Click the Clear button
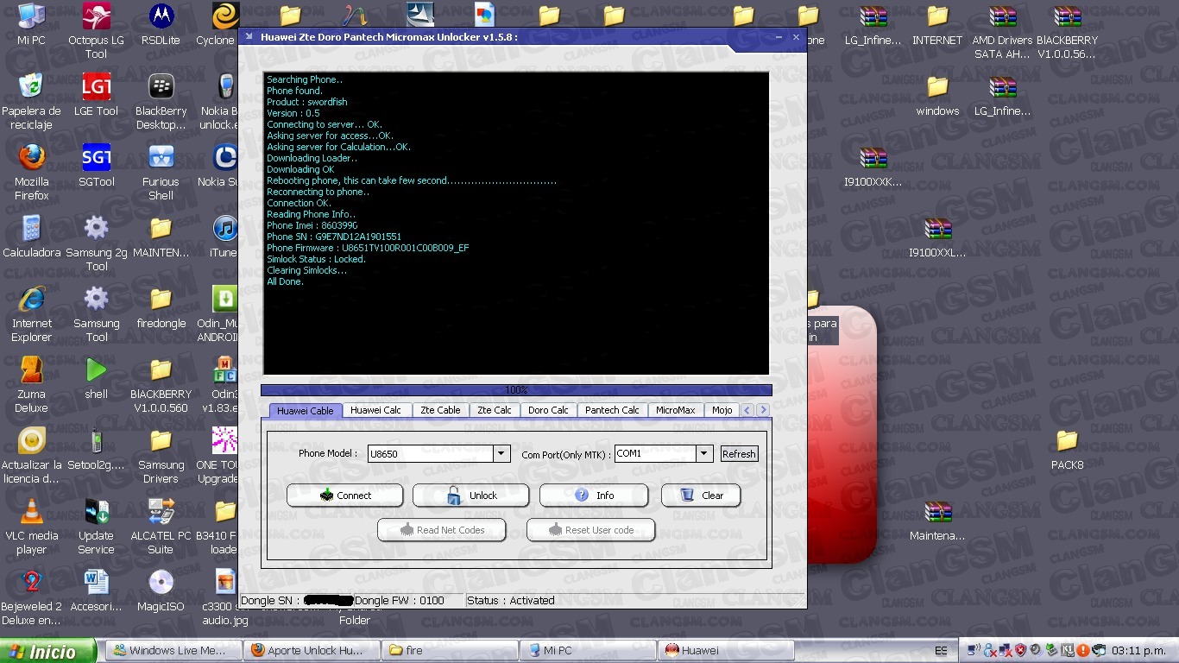This screenshot has height=663, width=1179. click(x=701, y=496)
